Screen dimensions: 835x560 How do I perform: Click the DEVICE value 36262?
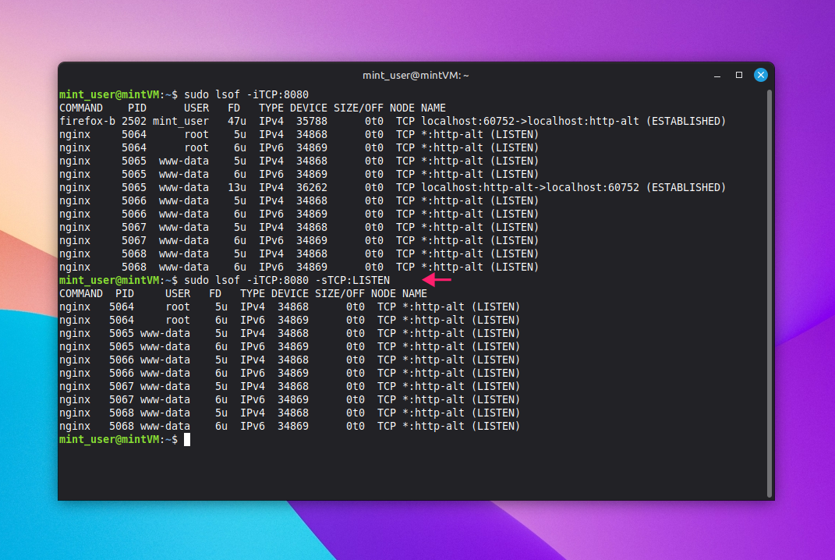point(312,187)
